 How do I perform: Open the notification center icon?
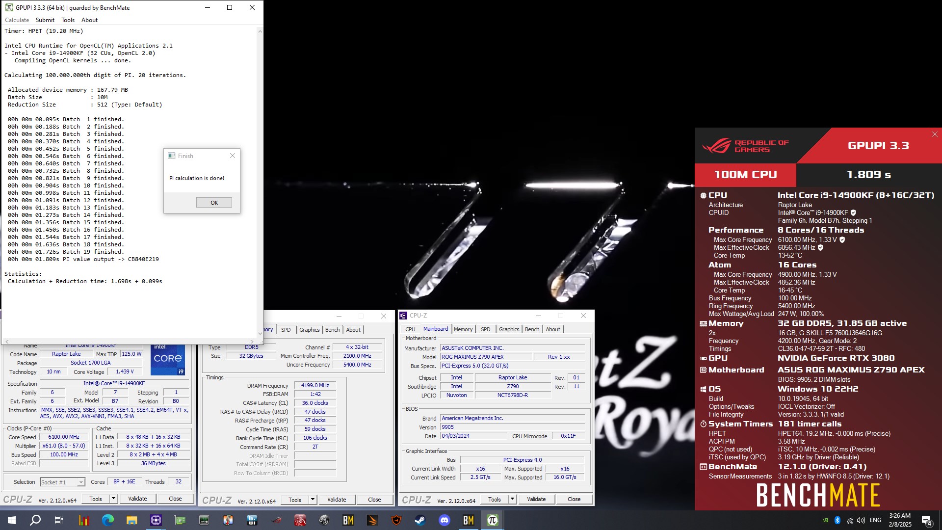pos(927,520)
